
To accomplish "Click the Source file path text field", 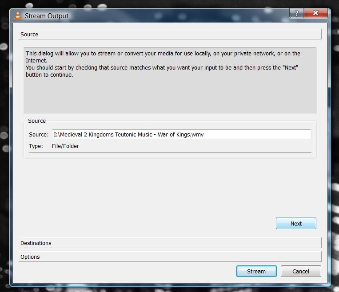I will click(x=181, y=134).
